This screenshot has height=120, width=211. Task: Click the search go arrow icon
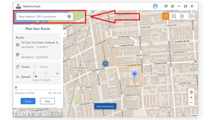[69, 16]
